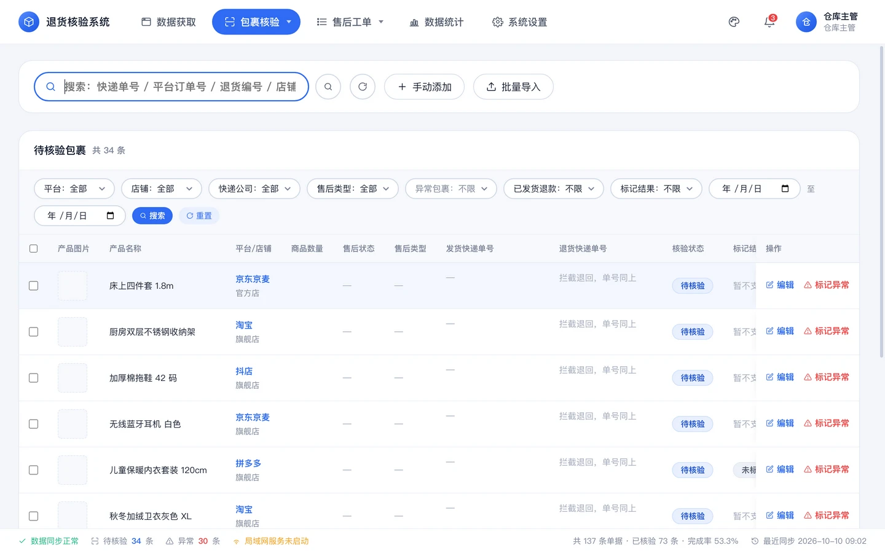Click the 手动添加 button
The width and height of the screenshot is (885, 553).
[x=424, y=87]
